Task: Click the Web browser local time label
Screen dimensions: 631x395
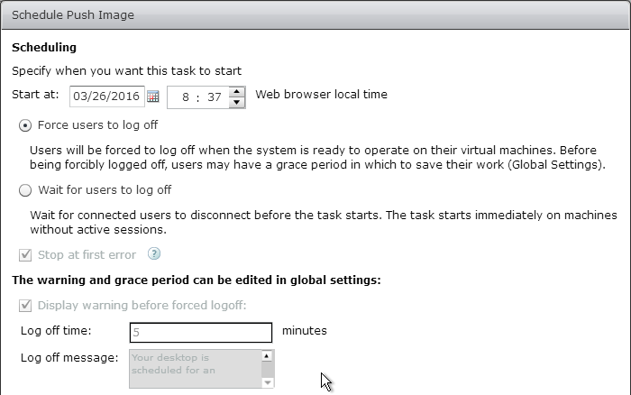Action: pyautogui.click(x=322, y=94)
